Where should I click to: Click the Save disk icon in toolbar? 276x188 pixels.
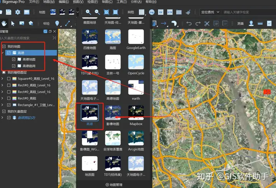pyautogui.click(x=8, y=12)
